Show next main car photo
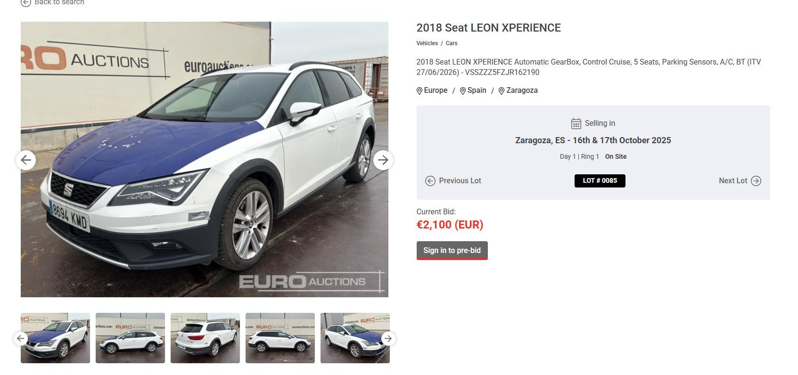This screenshot has width=798, height=375. pos(383,160)
